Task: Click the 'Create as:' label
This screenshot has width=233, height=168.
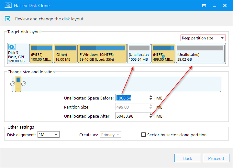Action: click(89, 135)
